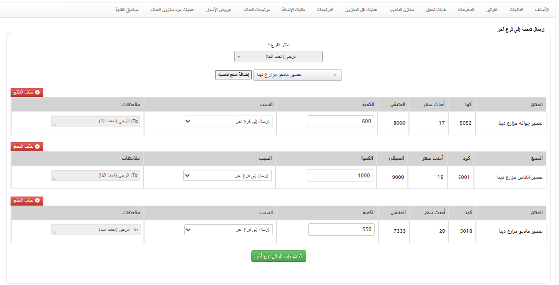Open reason dropdown in mango juice row
The width and height of the screenshot is (559, 285).
[229, 230]
